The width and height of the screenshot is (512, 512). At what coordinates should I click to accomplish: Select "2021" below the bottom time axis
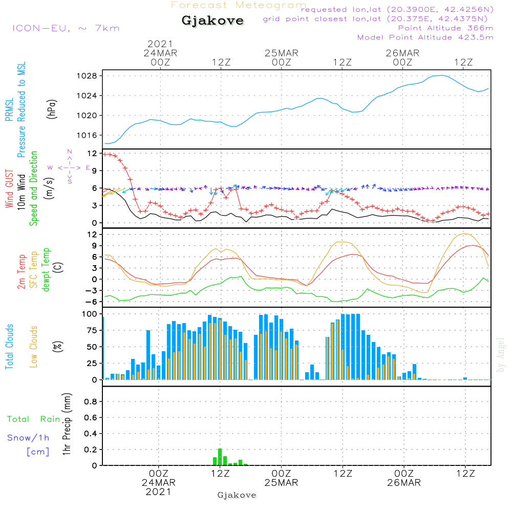click(158, 492)
